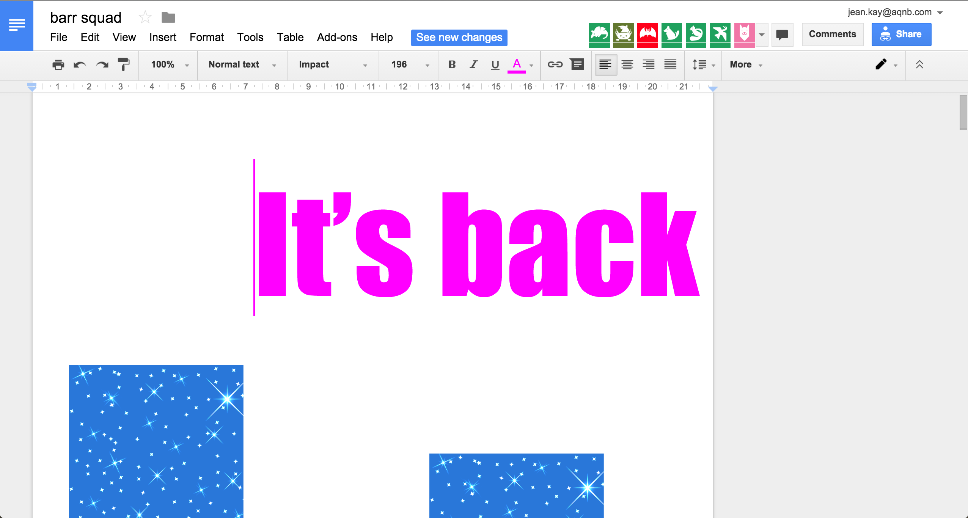This screenshot has height=518, width=968.
Task: Open the Add-ons menu
Action: [x=337, y=37]
